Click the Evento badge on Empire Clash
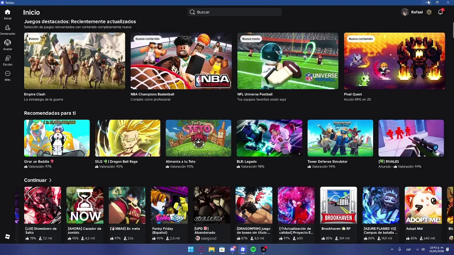454x255 pixels. (34, 39)
